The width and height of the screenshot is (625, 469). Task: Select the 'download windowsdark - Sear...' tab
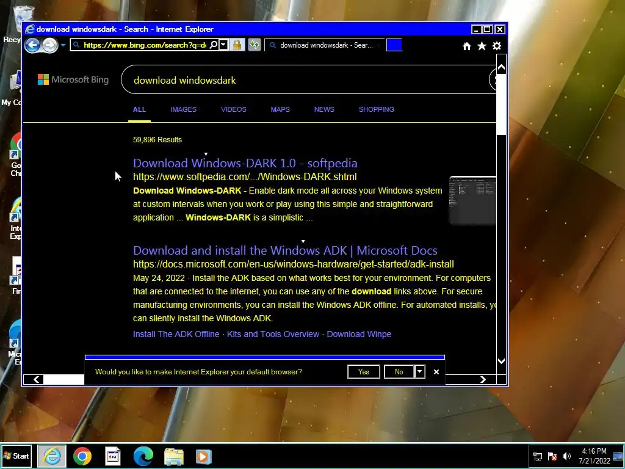pos(324,45)
